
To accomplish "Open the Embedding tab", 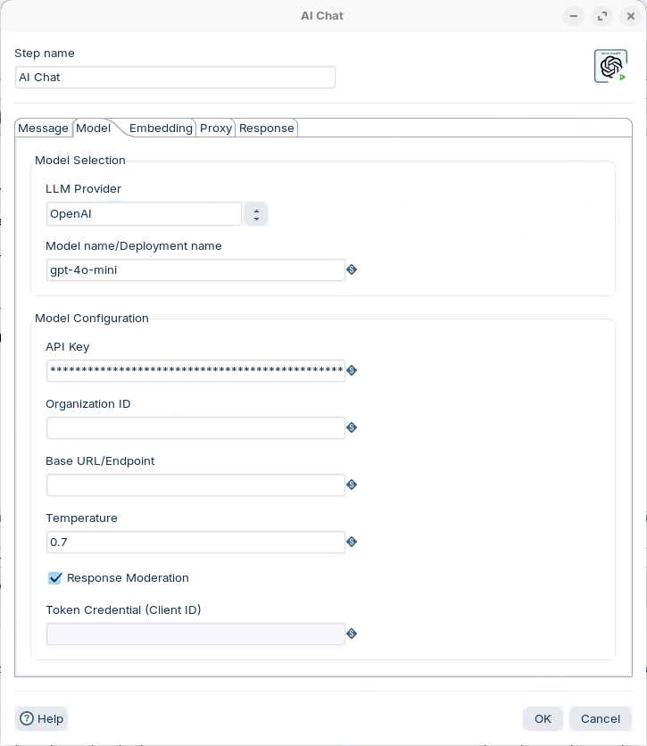I will tap(161, 128).
